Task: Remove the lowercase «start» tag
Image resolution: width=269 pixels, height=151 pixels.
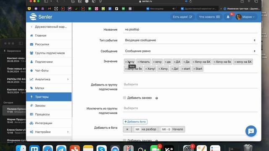Action: 182,69
